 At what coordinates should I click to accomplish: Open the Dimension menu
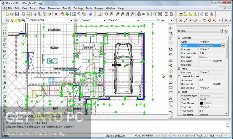(x=54, y=8)
